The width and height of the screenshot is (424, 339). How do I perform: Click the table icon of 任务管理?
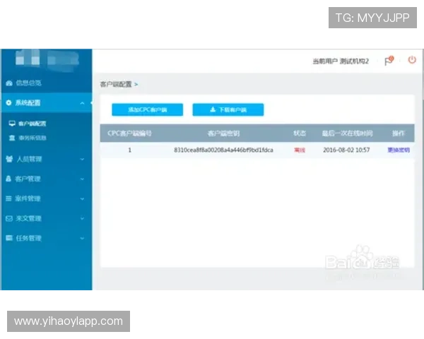tap(9, 238)
